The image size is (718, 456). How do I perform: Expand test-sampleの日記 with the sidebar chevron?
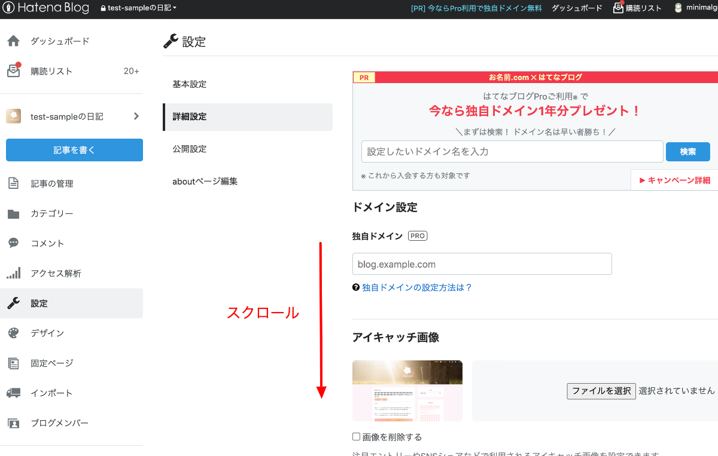point(135,117)
